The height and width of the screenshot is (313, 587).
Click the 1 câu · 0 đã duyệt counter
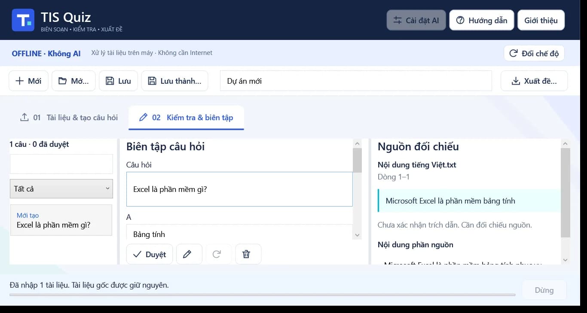pos(39,144)
